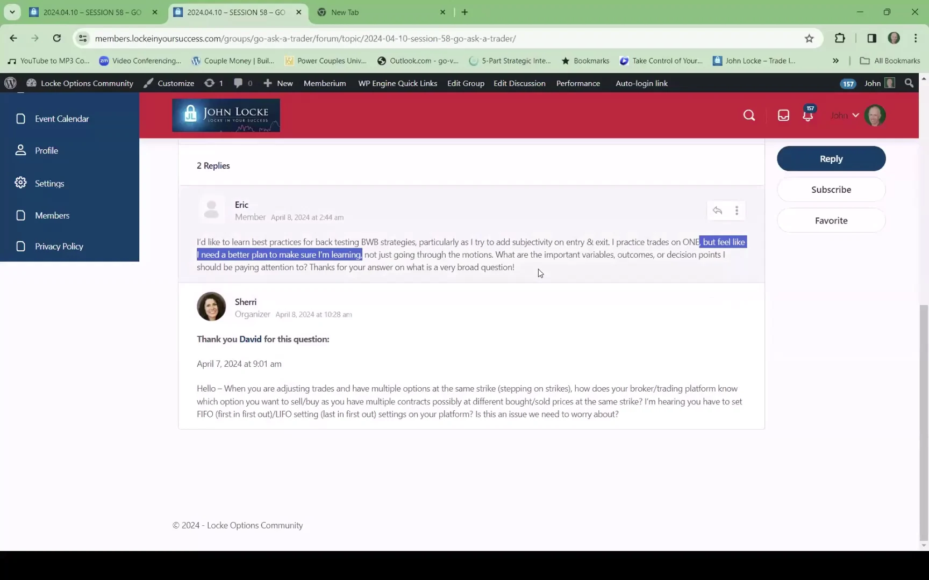Screen dimensions: 929x580
Task: Open Couple Money bookmark
Action: coord(233,61)
